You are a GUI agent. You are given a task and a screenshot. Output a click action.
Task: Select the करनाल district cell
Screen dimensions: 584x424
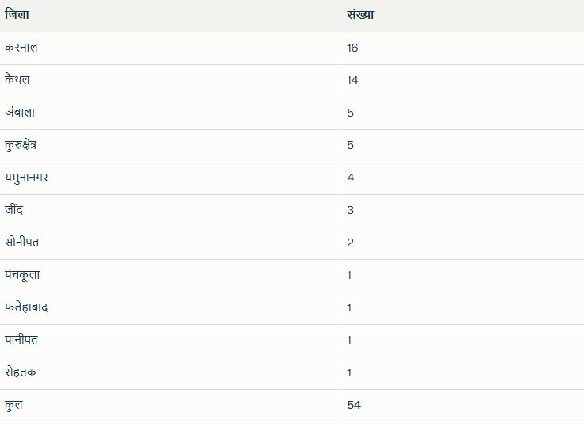[x=21, y=48]
